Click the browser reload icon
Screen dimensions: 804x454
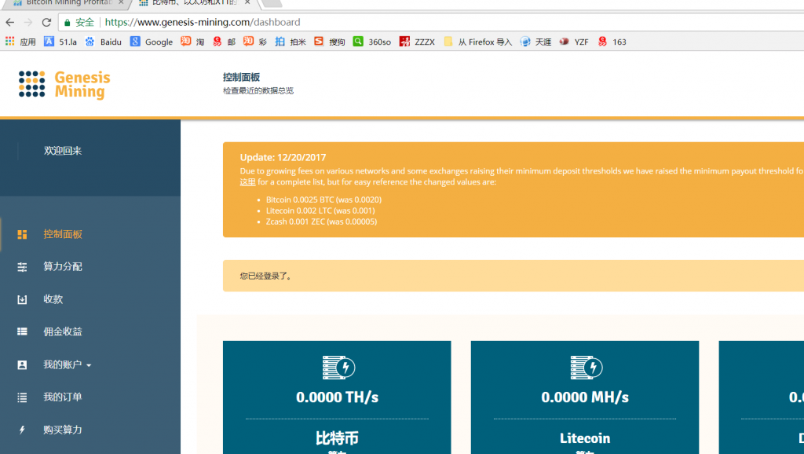click(46, 23)
